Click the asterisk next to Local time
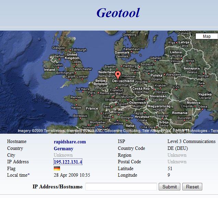 [x=29, y=175]
